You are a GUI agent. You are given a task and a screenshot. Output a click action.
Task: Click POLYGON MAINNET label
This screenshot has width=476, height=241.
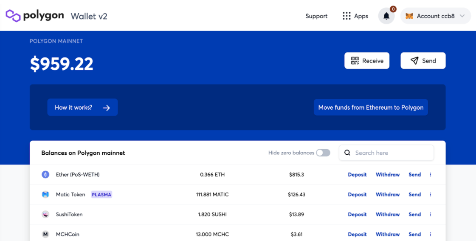(x=56, y=41)
